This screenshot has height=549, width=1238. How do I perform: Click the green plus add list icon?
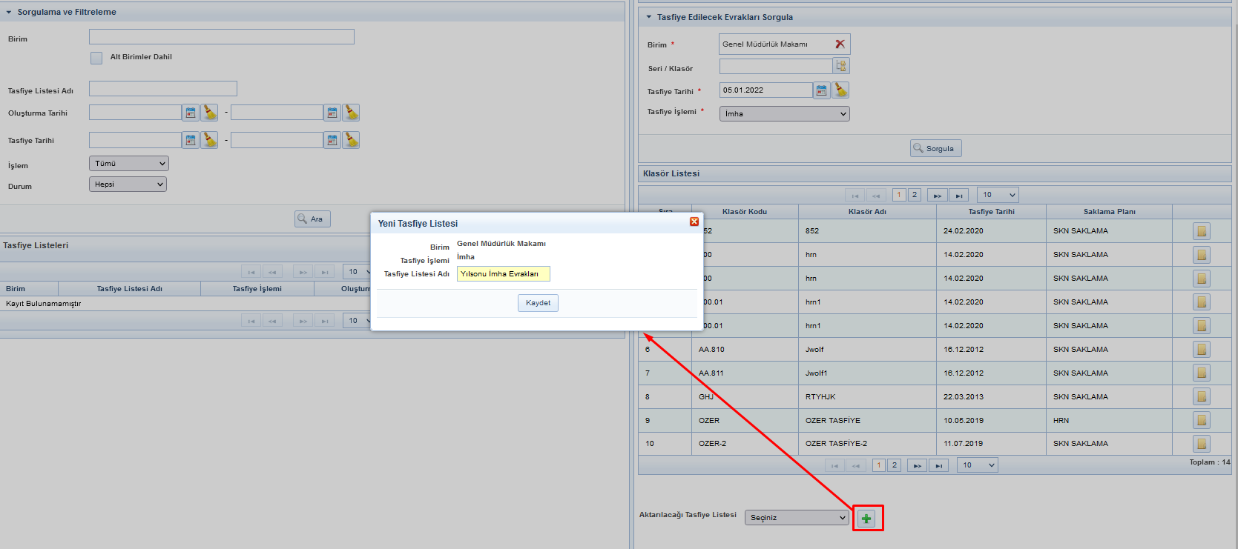point(866,519)
